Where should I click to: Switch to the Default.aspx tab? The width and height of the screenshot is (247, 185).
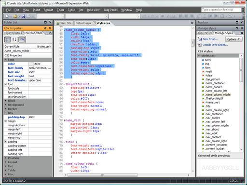pyautogui.click(x=83, y=23)
